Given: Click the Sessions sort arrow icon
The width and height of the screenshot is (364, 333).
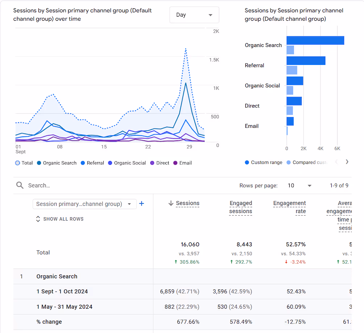Looking at the screenshot, I should tap(171, 203).
